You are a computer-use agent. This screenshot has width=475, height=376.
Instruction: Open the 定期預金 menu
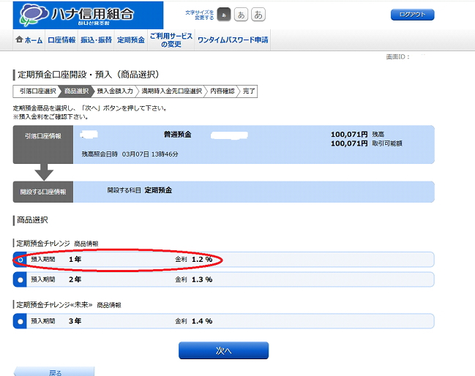click(131, 40)
